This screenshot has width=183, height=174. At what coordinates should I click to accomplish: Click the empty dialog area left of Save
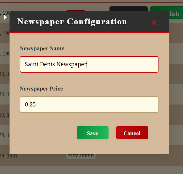[47, 133]
